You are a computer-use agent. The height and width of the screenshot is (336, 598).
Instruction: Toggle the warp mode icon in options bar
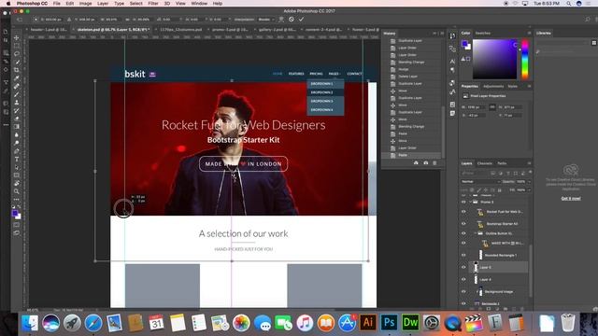pyautogui.click(x=281, y=19)
